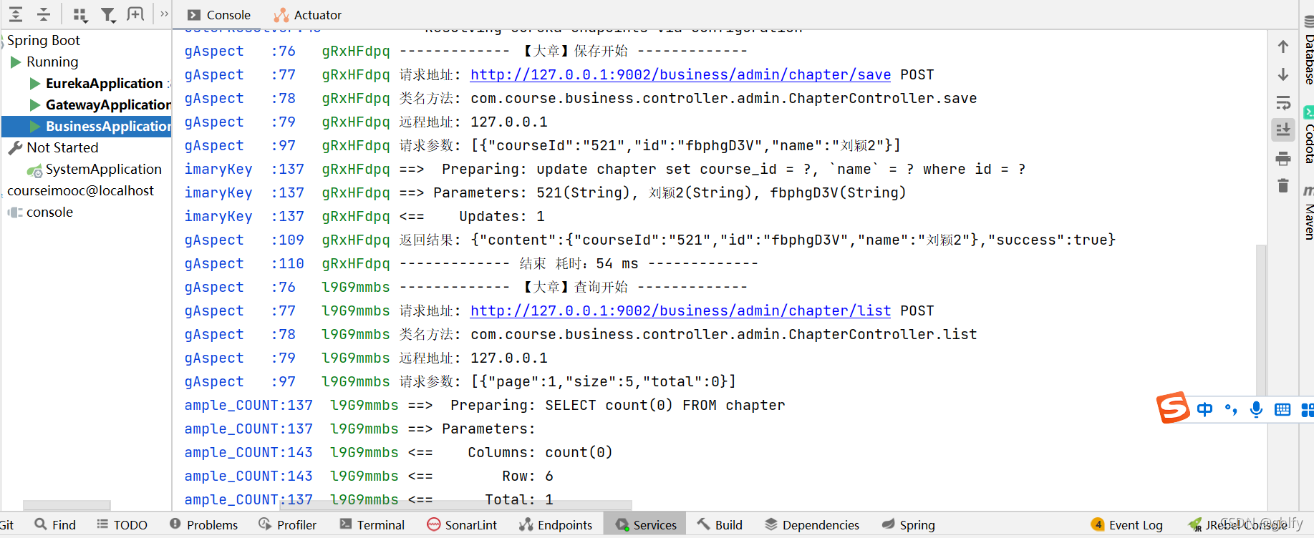This screenshot has width=1314, height=538.
Task: Open the chapter/save URL link
Action: [x=680, y=74]
